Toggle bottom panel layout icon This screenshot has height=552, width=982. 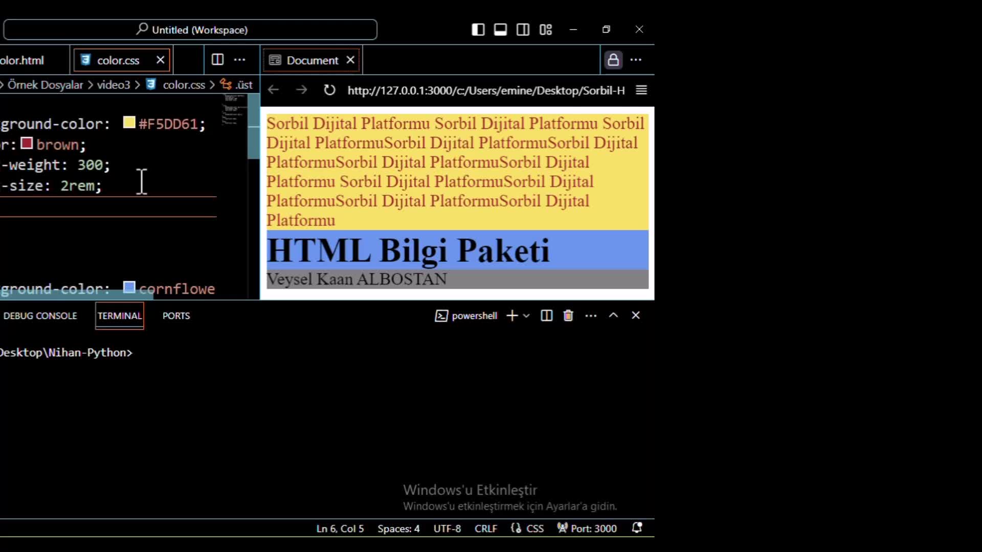(500, 30)
